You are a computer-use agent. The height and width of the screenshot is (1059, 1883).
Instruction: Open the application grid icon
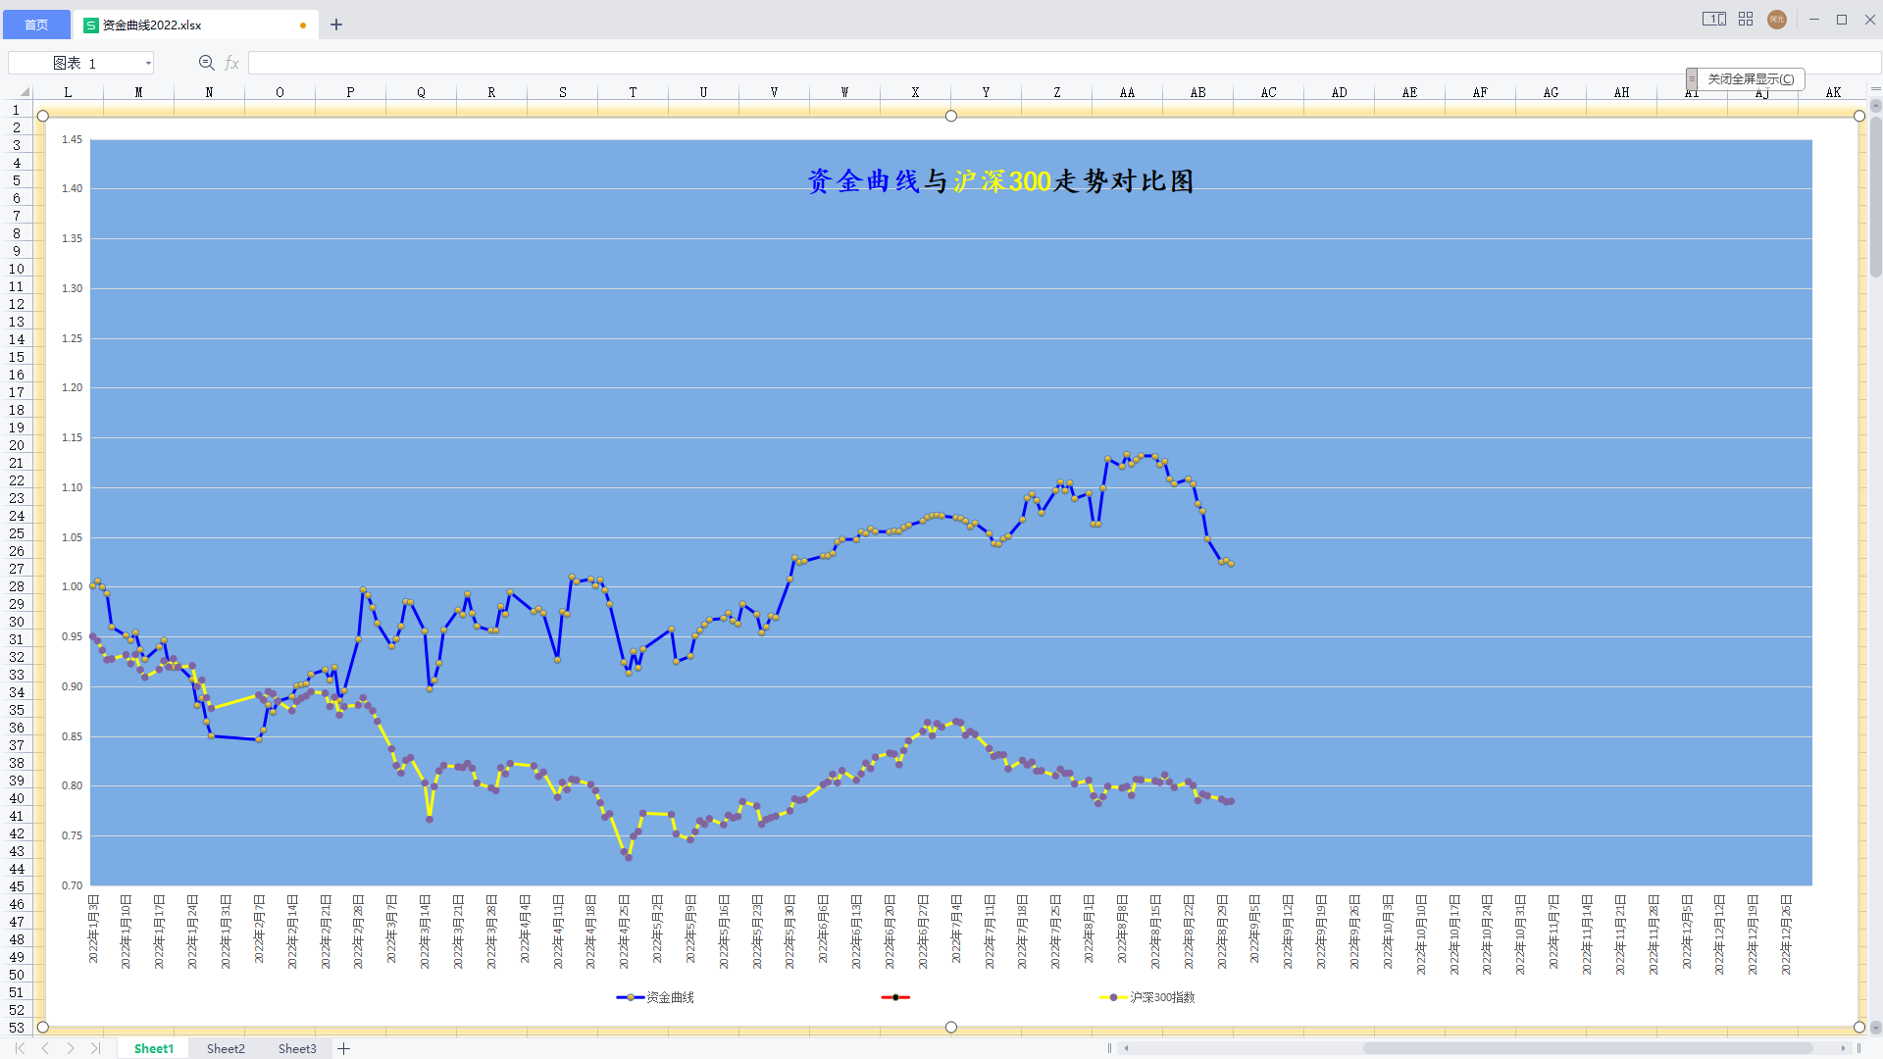pos(1746,19)
